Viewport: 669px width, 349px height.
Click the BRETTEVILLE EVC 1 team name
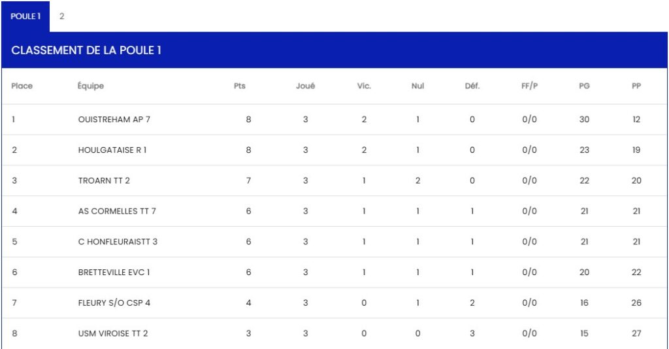114,272
